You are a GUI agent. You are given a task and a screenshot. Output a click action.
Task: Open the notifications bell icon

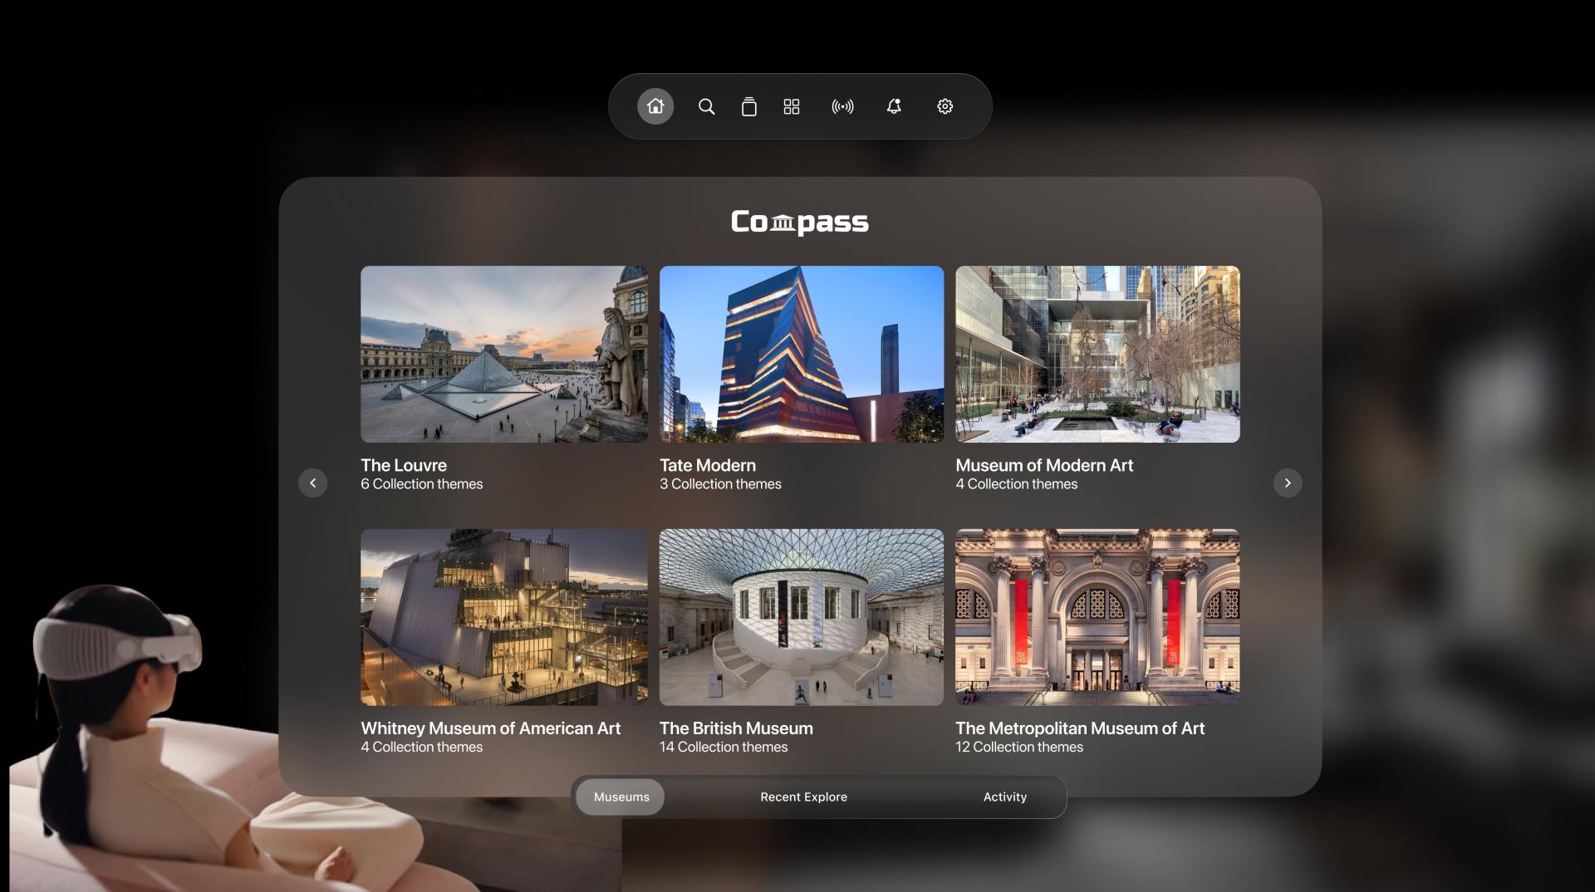tap(894, 106)
